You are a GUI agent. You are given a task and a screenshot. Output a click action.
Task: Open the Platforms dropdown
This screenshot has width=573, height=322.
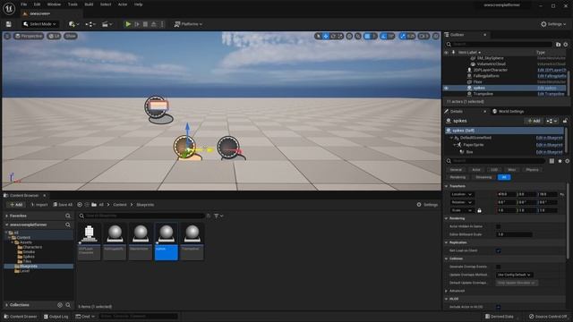188,24
